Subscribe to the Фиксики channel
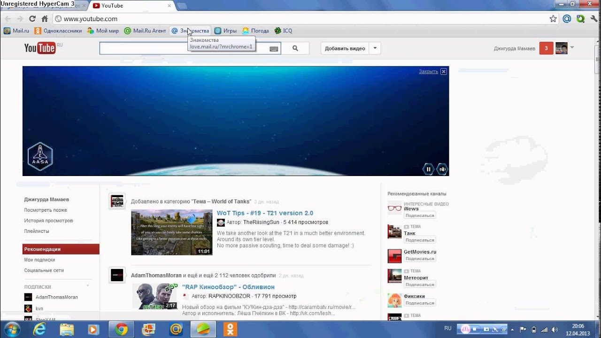The height and width of the screenshot is (338, 601). pos(420,303)
